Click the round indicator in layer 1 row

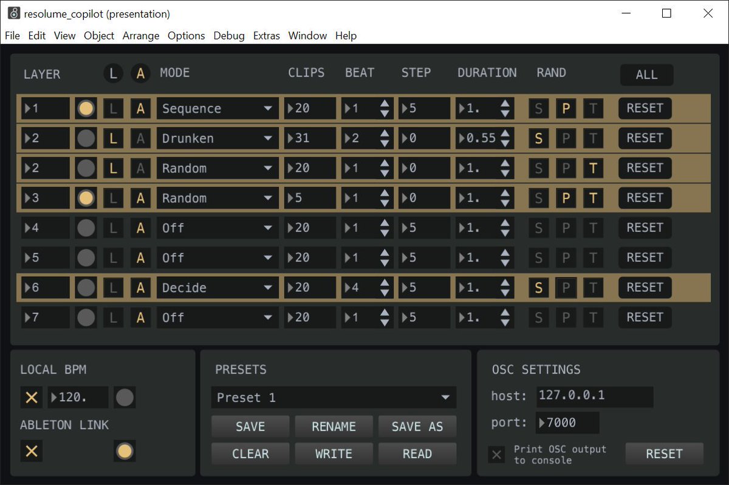click(86, 109)
